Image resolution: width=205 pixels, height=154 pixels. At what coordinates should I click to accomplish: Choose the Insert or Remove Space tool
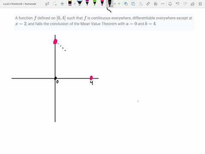[62, 4]
